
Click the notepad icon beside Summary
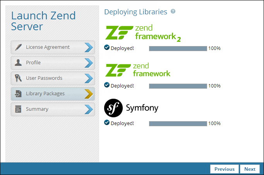pyautogui.click(x=18, y=109)
